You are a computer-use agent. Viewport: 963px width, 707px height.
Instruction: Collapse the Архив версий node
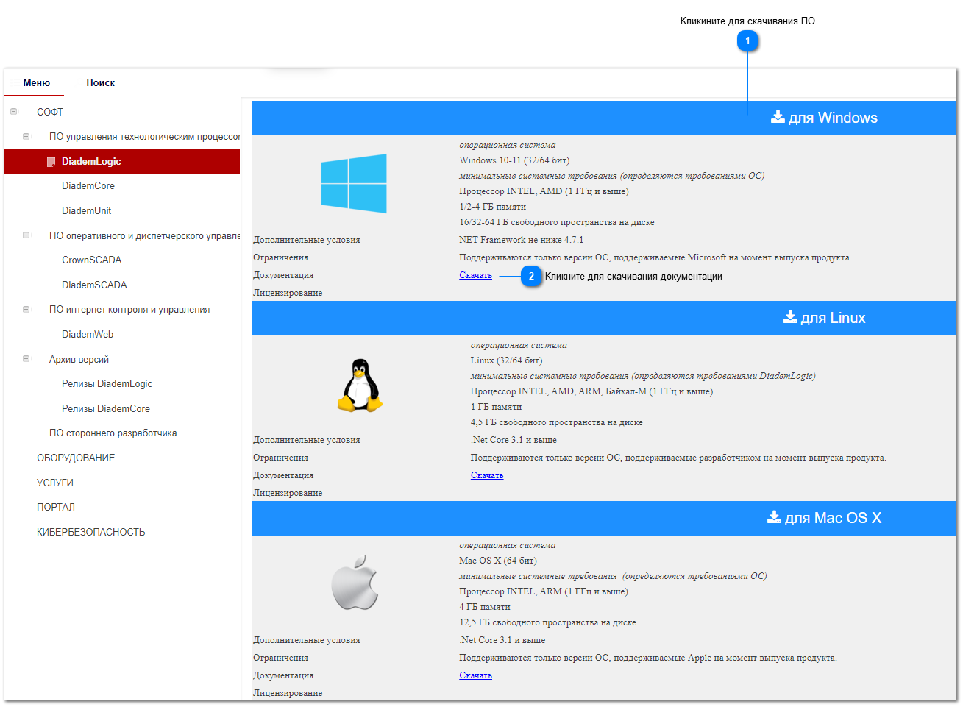[26, 359]
